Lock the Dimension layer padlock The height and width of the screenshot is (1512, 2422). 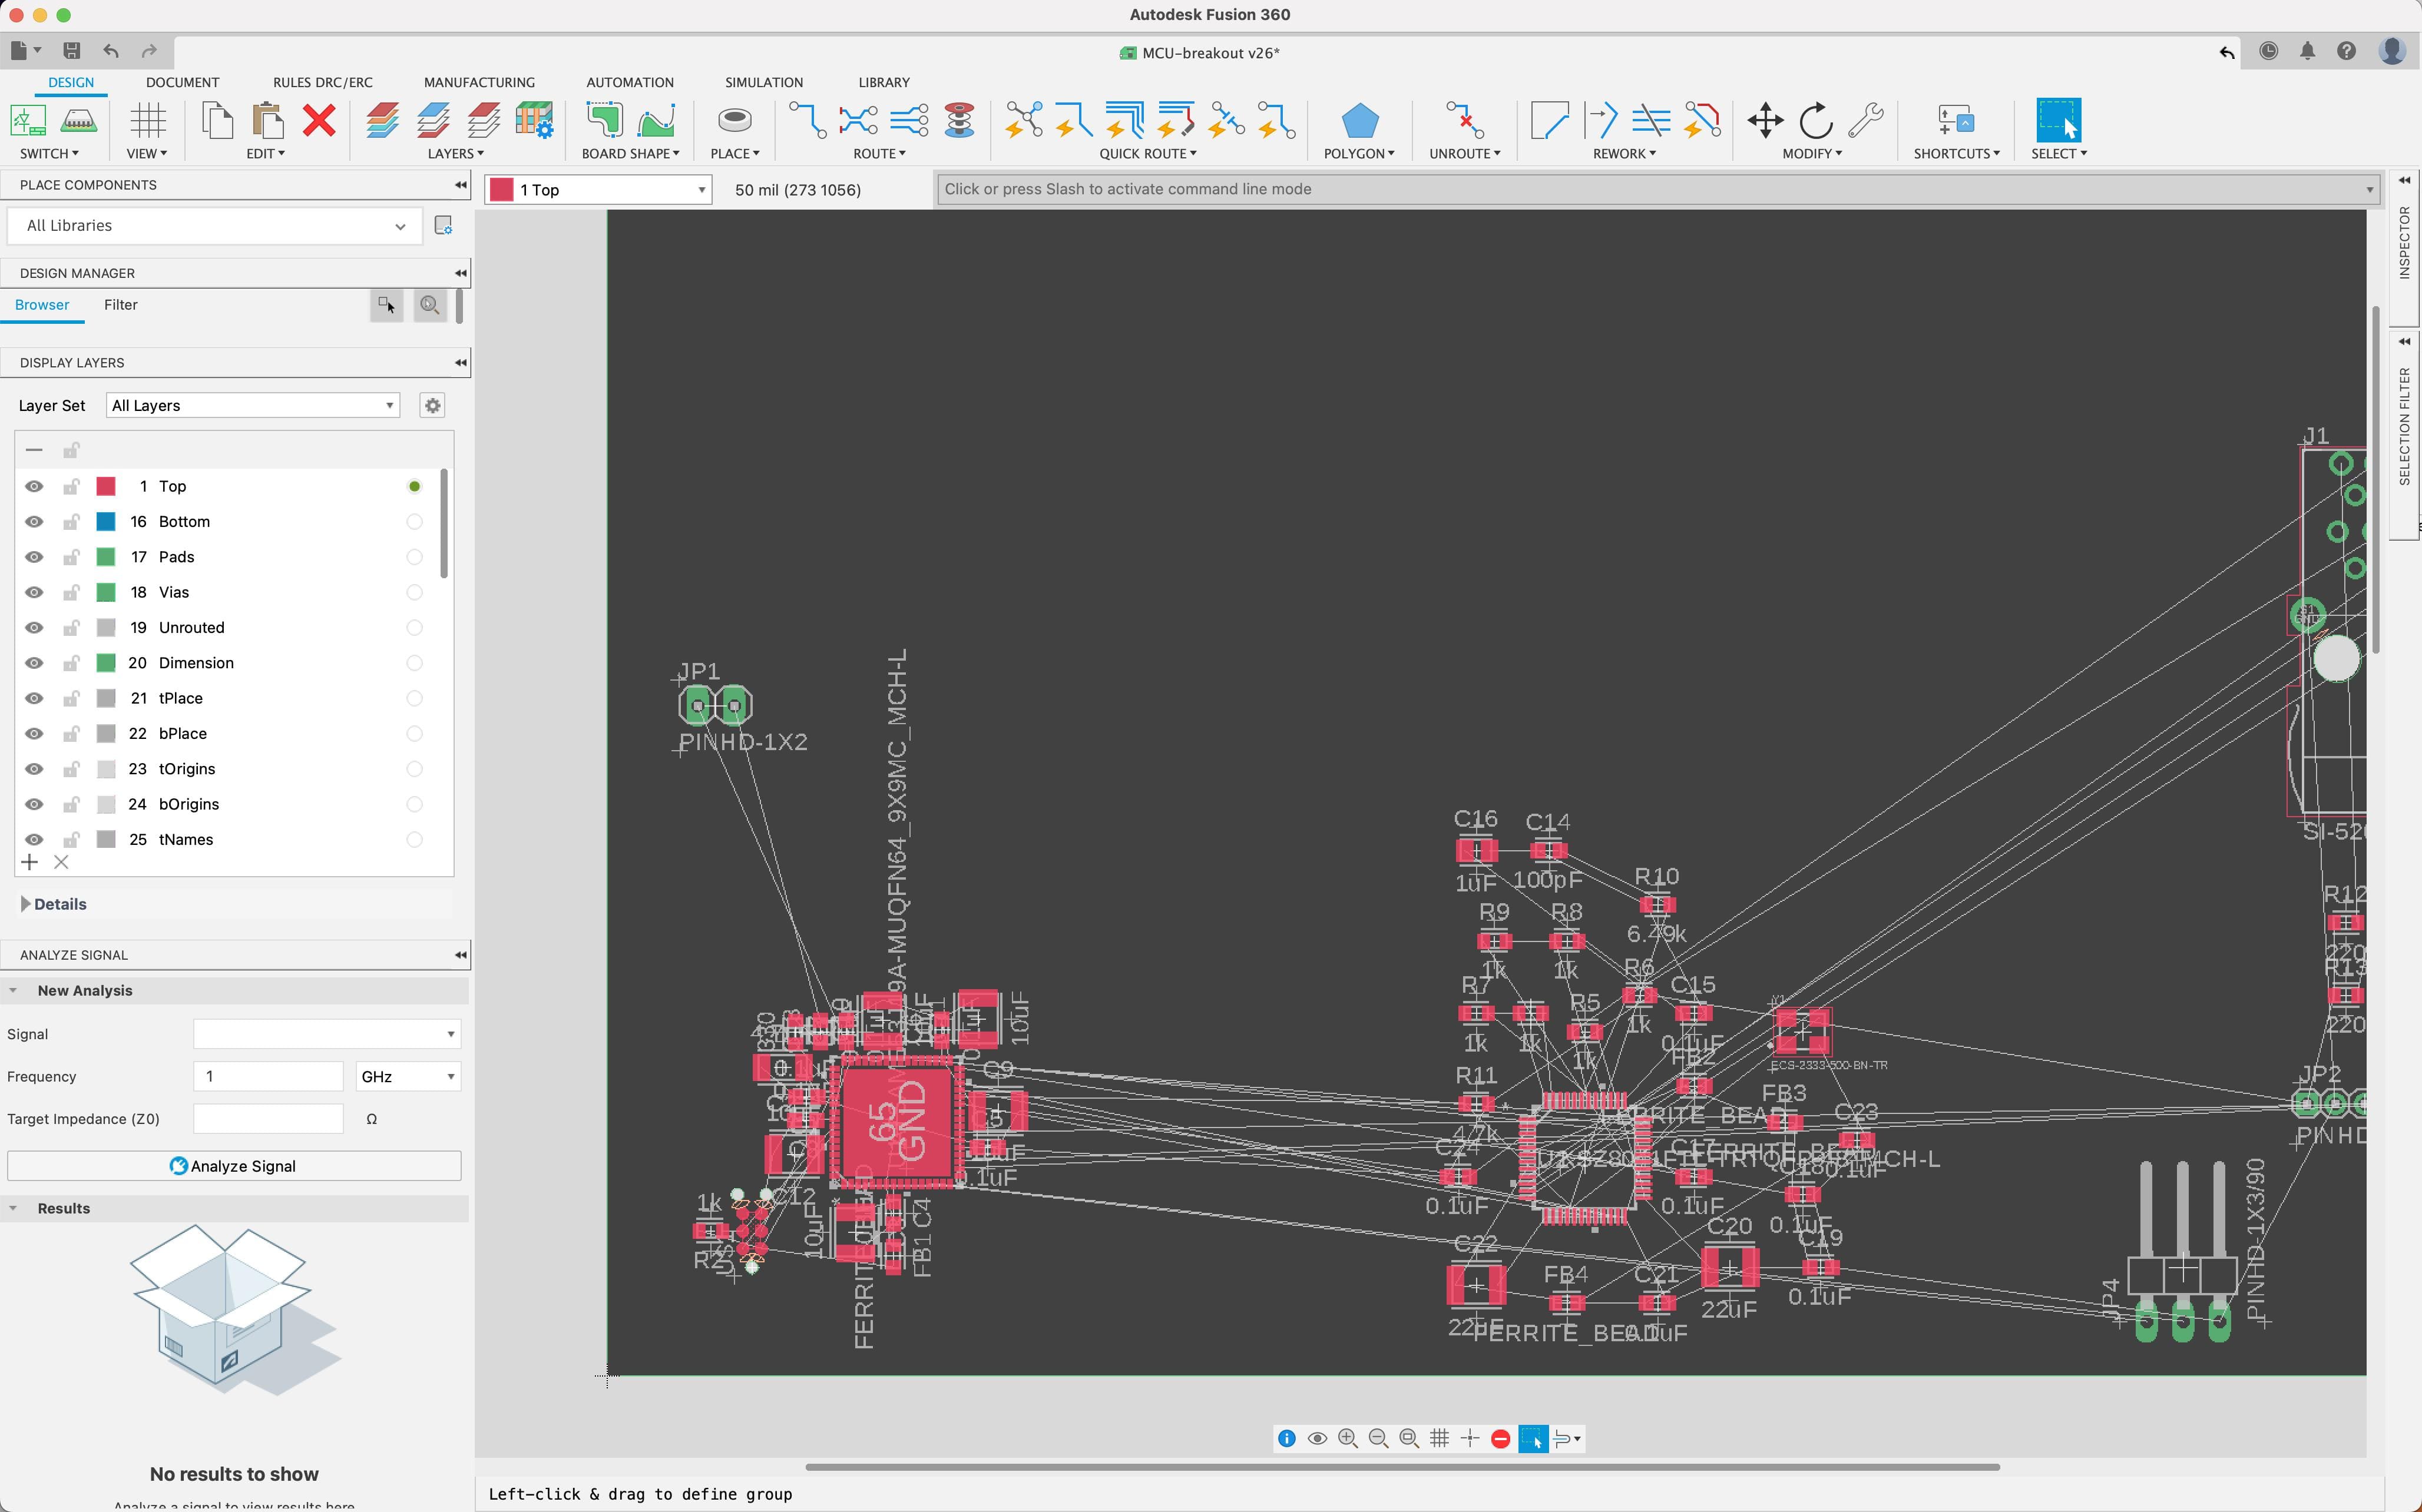point(71,662)
